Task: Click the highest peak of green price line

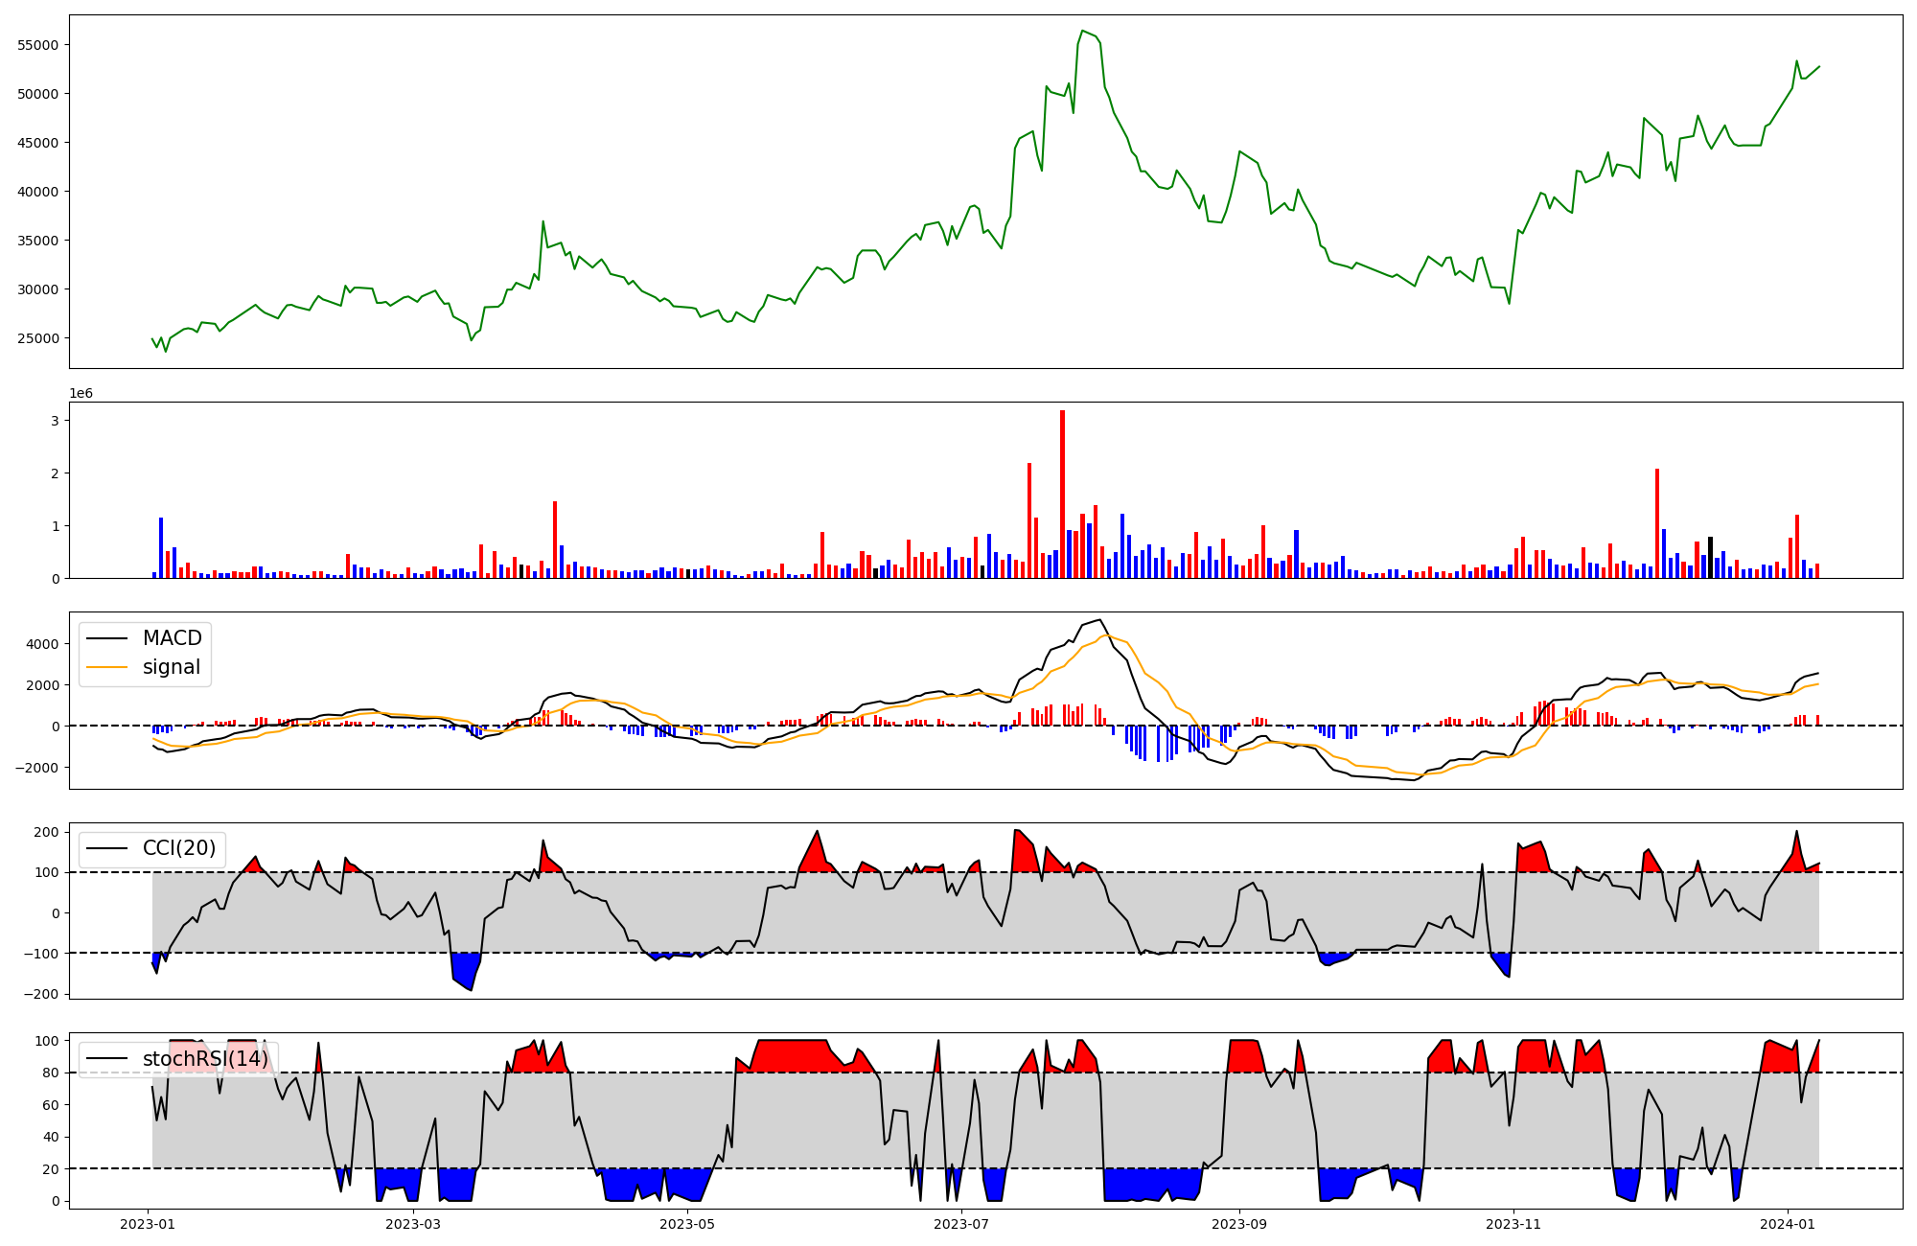Action: click(1082, 32)
